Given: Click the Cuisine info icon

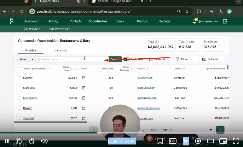Looking at the screenshot, I should point(184,68).
